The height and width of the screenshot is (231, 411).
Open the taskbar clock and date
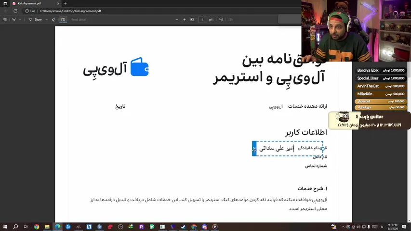[x=393, y=227]
